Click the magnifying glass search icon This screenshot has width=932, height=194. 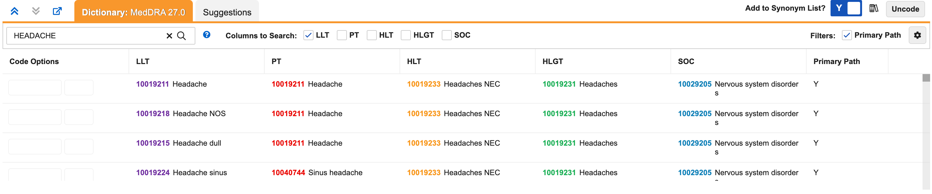(181, 36)
